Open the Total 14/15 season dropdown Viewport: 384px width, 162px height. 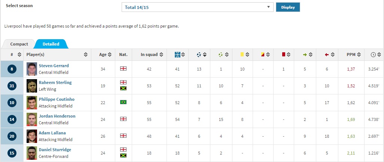point(197,7)
